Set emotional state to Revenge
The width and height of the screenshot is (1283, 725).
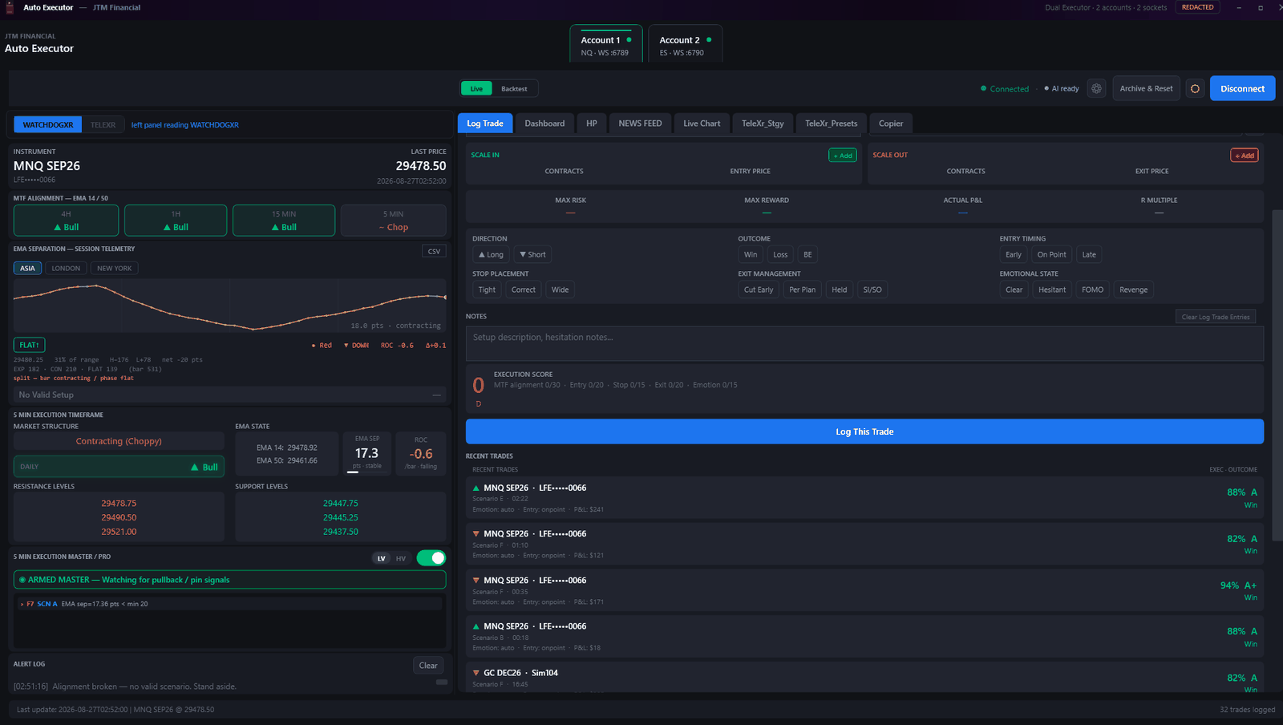(x=1133, y=290)
